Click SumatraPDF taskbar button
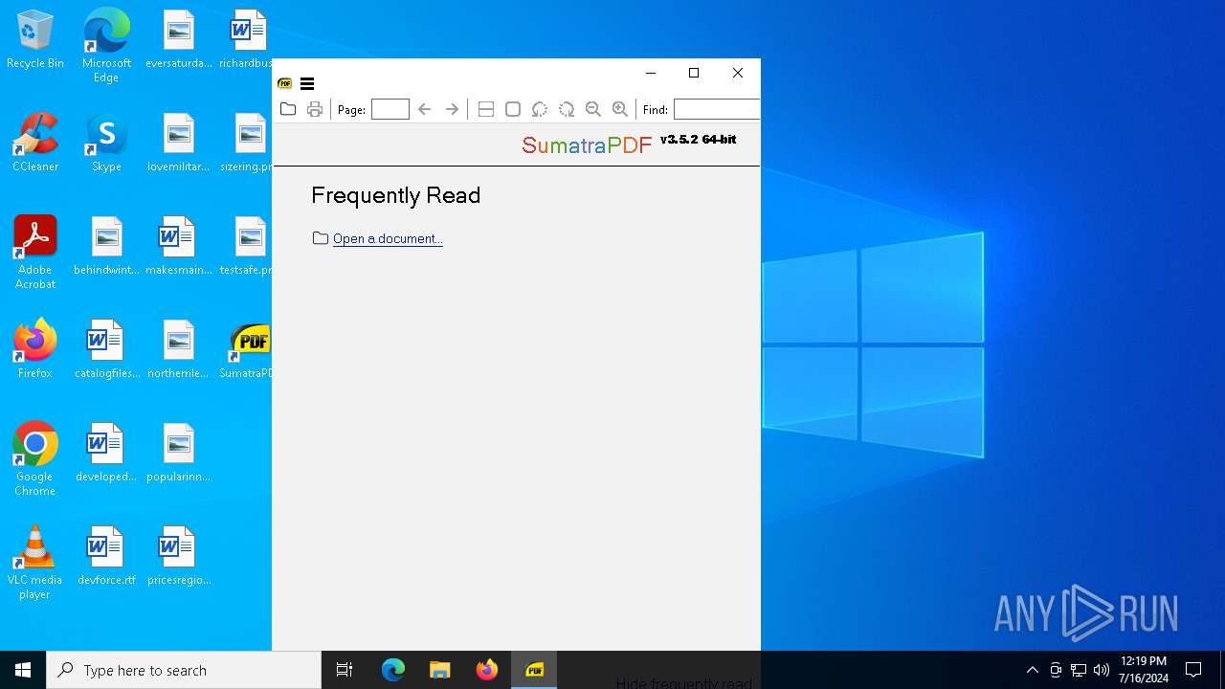Image resolution: width=1225 pixels, height=689 pixels. (x=534, y=670)
